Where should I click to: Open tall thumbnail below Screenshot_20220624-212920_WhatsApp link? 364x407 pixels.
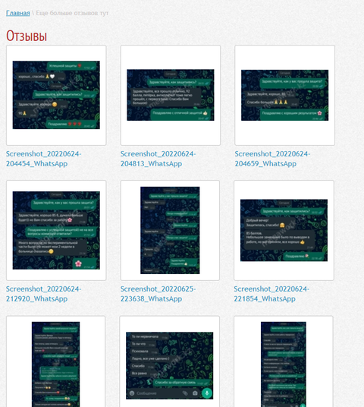(56, 364)
